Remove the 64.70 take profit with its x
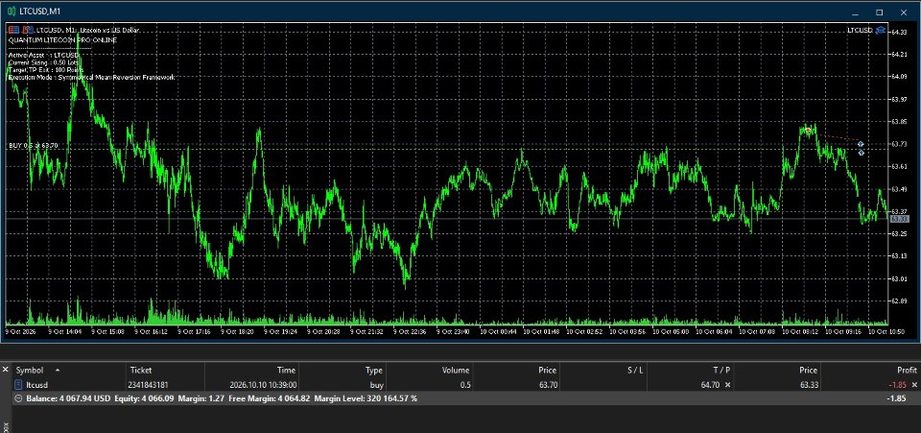Viewport: 921px width, 433px height. pyautogui.click(x=728, y=385)
